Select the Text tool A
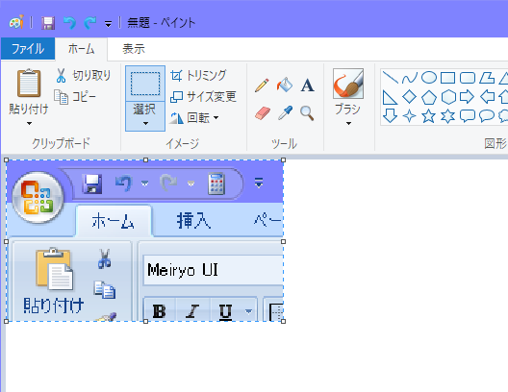508x392 pixels. tap(307, 86)
